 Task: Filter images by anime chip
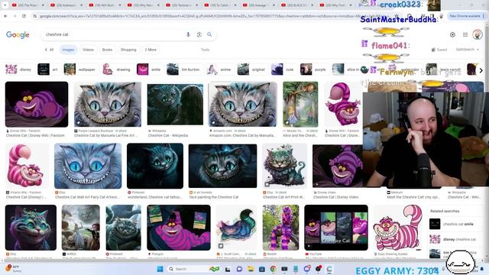(219, 70)
